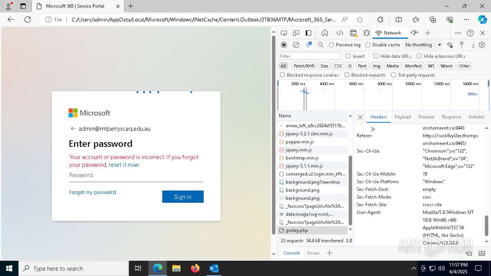The image size is (491, 276).
Task: Add page to favorites star icon
Action: pos(359,20)
